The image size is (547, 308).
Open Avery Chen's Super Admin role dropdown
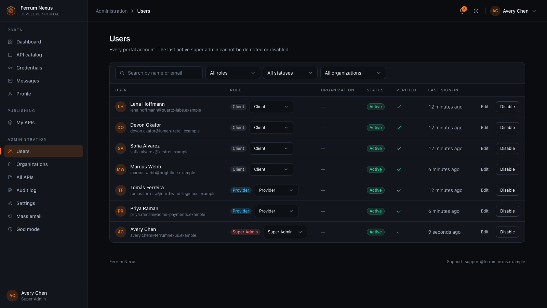point(285,232)
